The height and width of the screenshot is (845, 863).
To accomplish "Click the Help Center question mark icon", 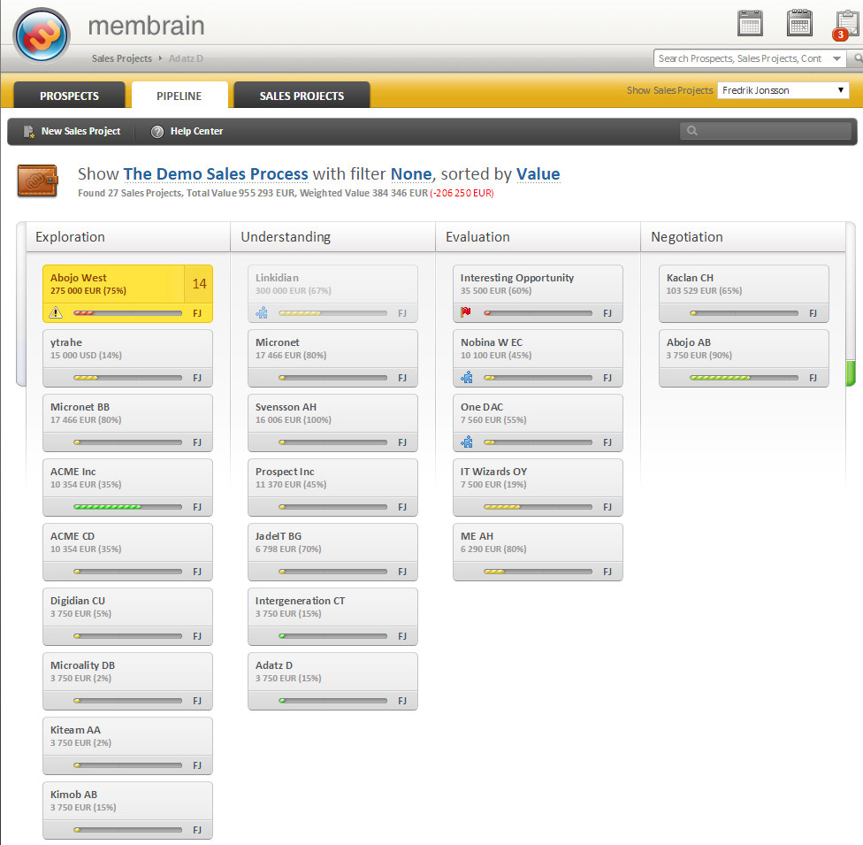I will click(x=157, y=132).
